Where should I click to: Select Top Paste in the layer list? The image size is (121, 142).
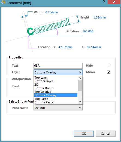[x=56, y=99]
